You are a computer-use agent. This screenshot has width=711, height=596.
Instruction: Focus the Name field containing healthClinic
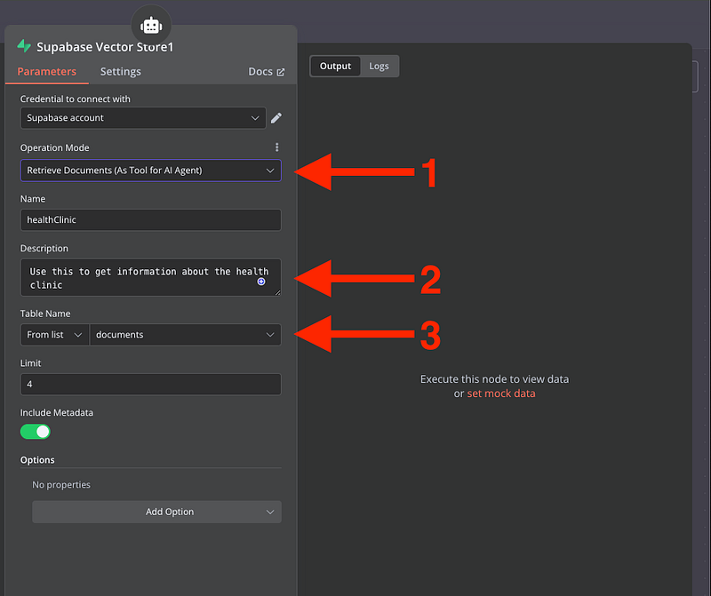point(150,220)
